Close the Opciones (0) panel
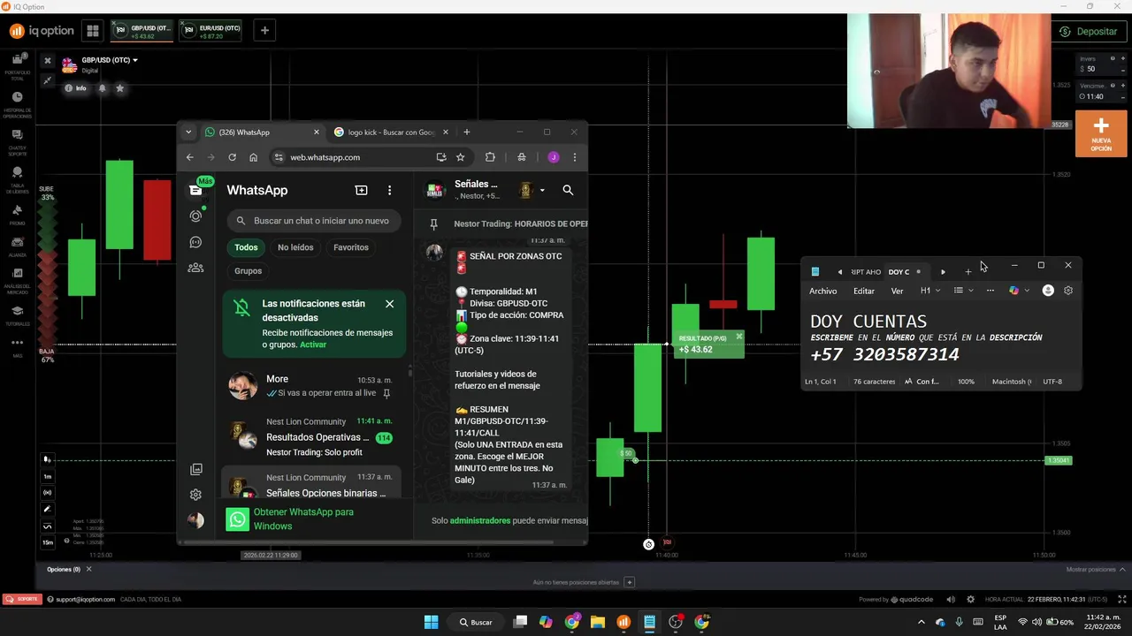Viewport: 1132px width, 636px height. [88, 570]
